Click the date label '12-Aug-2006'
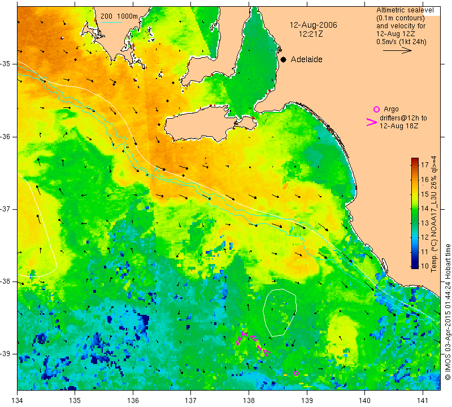 point(314,25)
